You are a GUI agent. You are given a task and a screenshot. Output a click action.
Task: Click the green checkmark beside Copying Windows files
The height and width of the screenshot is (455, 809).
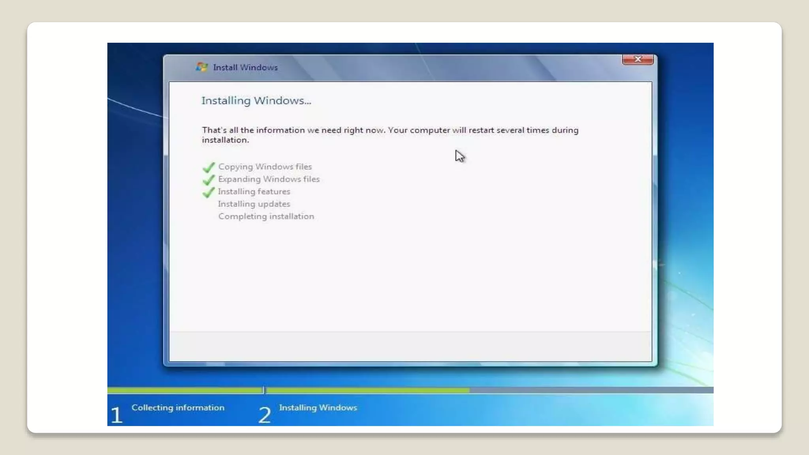pyautogui.click(x=209, y=167)
